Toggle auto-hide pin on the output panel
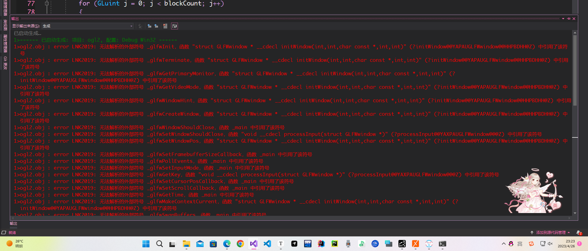The width and height of the screenshot is (588, 251). coord(569,19)
